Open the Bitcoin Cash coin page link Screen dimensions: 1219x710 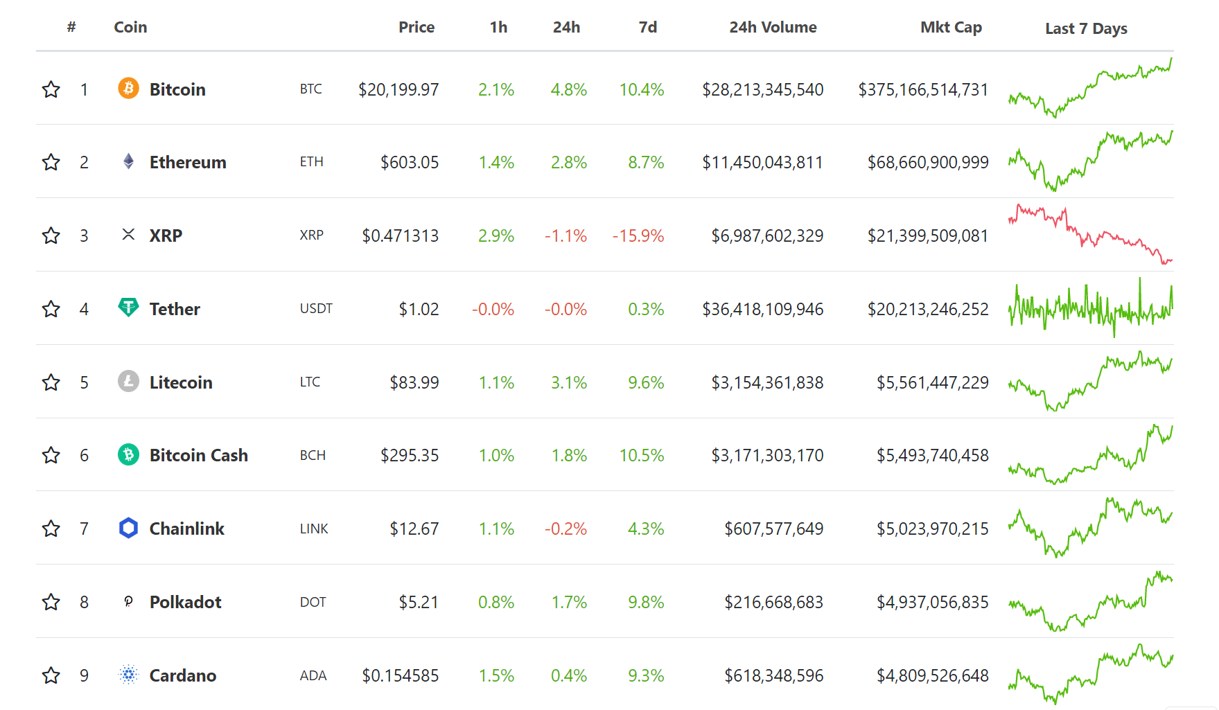(x=199, y=455)
